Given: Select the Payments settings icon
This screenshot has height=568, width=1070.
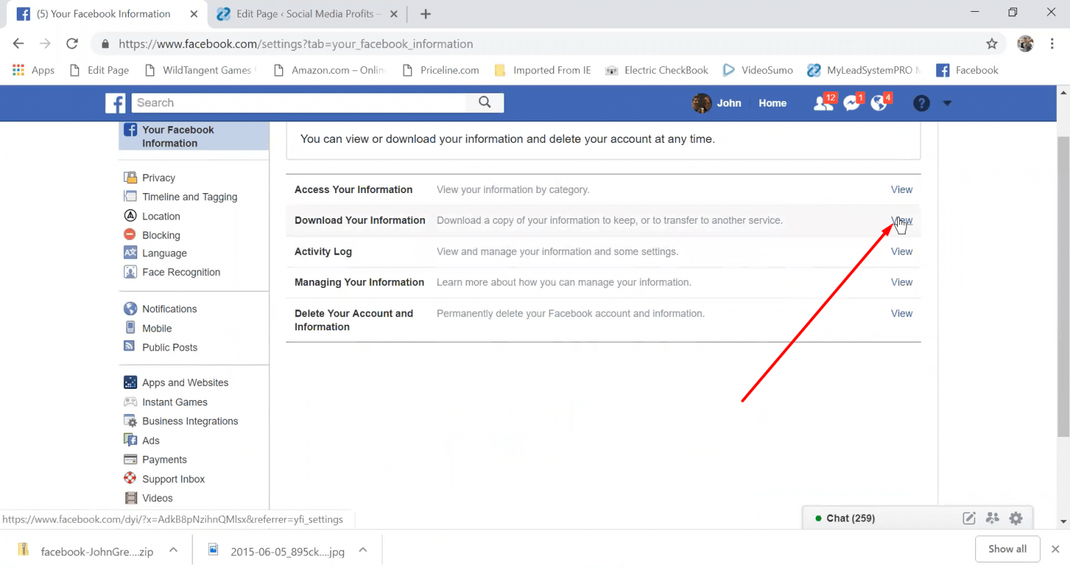Looking at the screenshot, I should tap(130, 459).
